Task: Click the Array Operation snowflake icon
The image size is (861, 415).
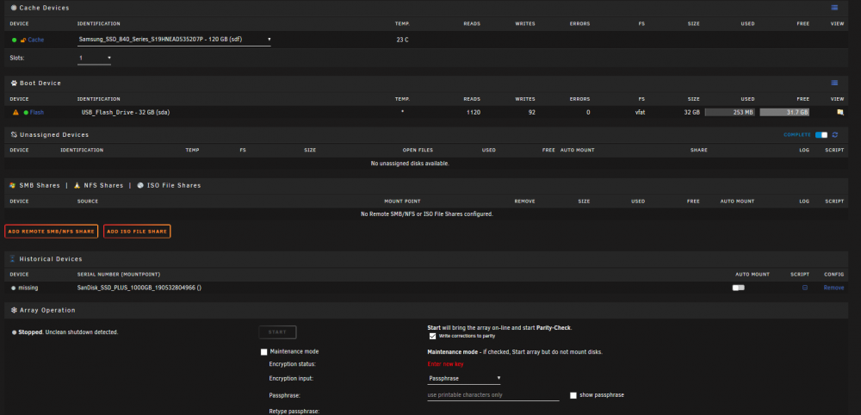Action: point(14,310)
